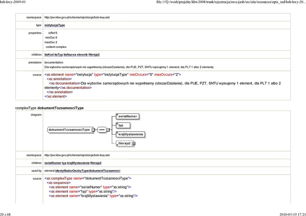Select the sequence compositor symbol in diagram
The width and height of the screenshot is (306, 216).
[102, 130]
